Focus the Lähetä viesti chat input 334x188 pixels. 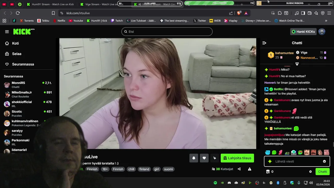(x=297, y=161)
